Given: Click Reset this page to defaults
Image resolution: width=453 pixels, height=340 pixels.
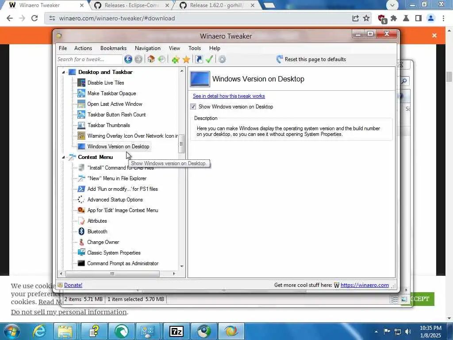Looking at the screenshot, I should [x=311, y=59].
